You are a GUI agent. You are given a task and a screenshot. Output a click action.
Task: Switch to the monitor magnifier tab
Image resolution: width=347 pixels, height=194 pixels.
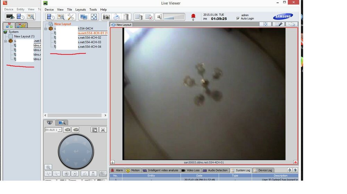(62, 122)
